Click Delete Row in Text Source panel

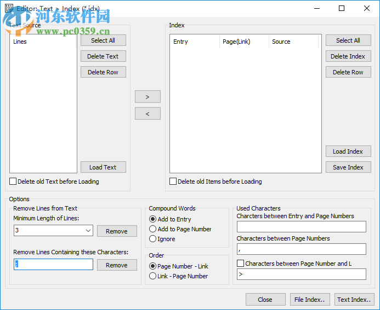click(103, 72)
